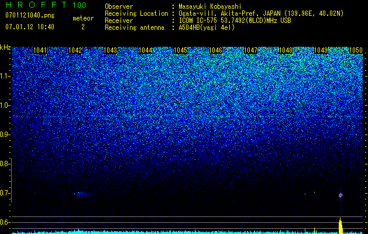Click the faint echo streak near 1042
This screenshot has width=368, height=234.
pos(82,194)
